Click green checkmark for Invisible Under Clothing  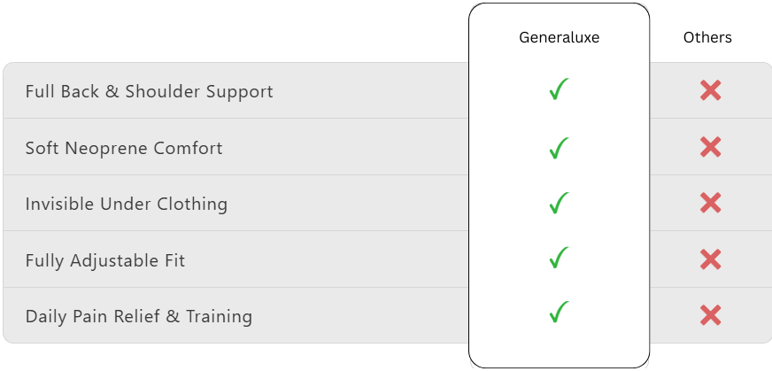[x=559, y=203]
